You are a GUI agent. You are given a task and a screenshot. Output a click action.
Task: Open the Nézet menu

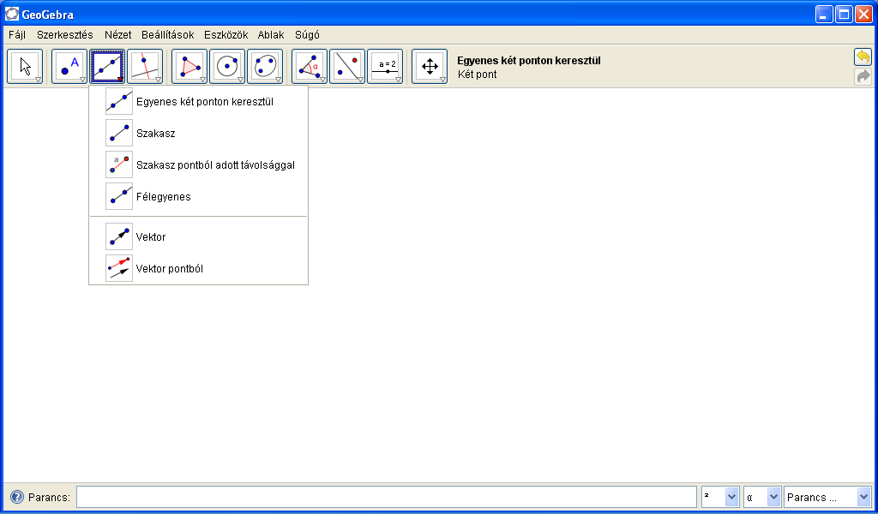(118, 34)
